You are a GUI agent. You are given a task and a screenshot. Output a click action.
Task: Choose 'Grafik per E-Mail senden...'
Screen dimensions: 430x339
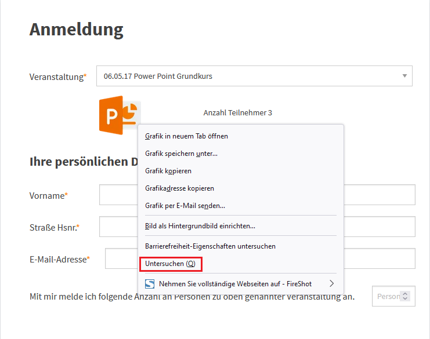pyautogui.click(x=185, y=206)
